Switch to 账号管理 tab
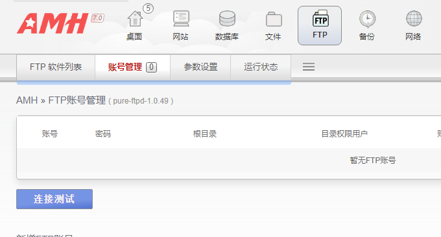This screenshot has width=441, height=237. [x=132, y=67]
